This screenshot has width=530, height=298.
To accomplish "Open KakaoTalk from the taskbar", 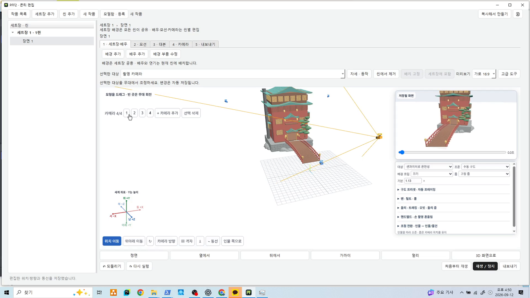I will coord(235,292).
